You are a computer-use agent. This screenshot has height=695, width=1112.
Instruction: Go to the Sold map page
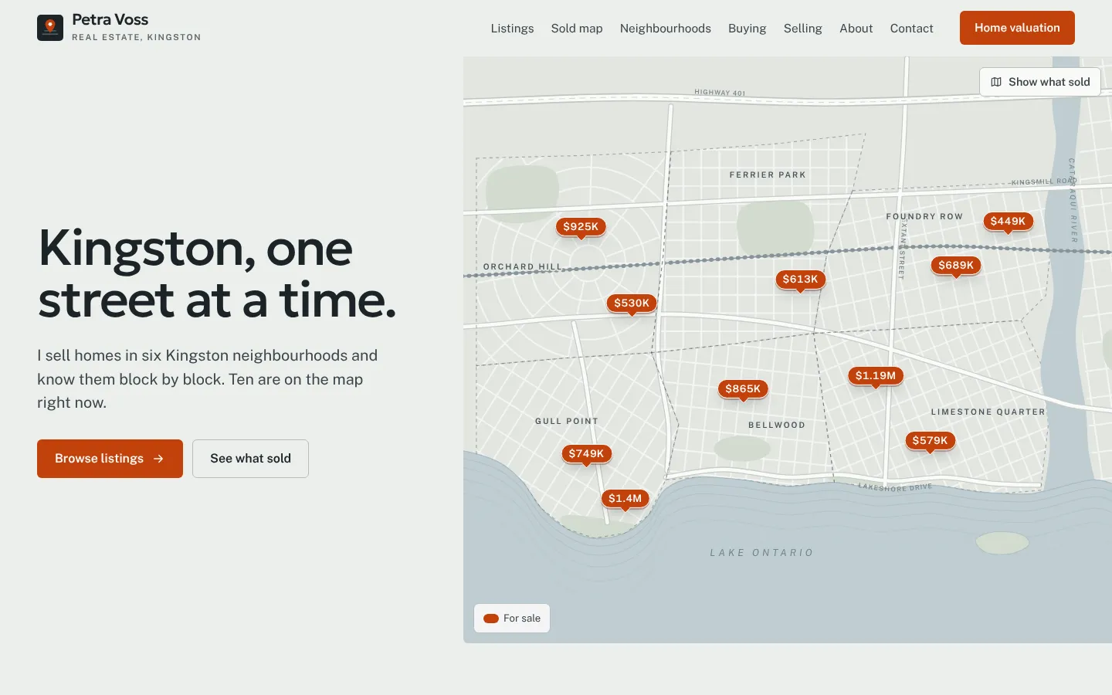click(577, 29)
